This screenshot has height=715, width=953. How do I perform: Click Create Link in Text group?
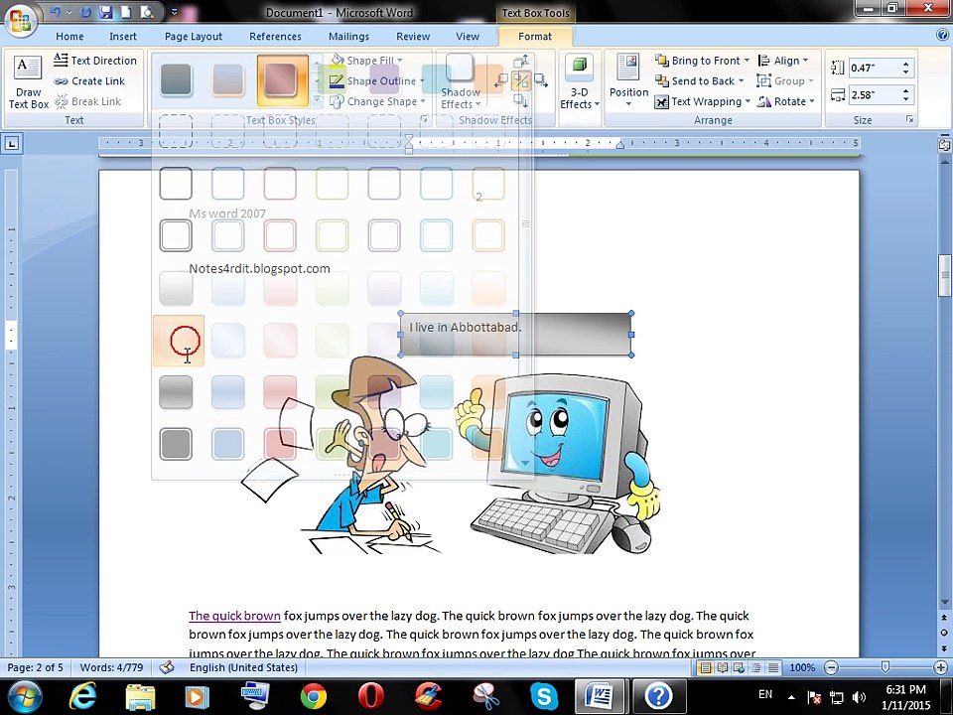click(89, 80)
